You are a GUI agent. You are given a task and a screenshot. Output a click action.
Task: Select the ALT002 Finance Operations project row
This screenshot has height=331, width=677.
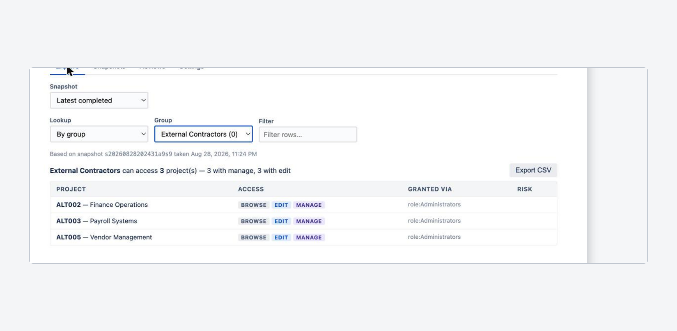click(304, 205)
